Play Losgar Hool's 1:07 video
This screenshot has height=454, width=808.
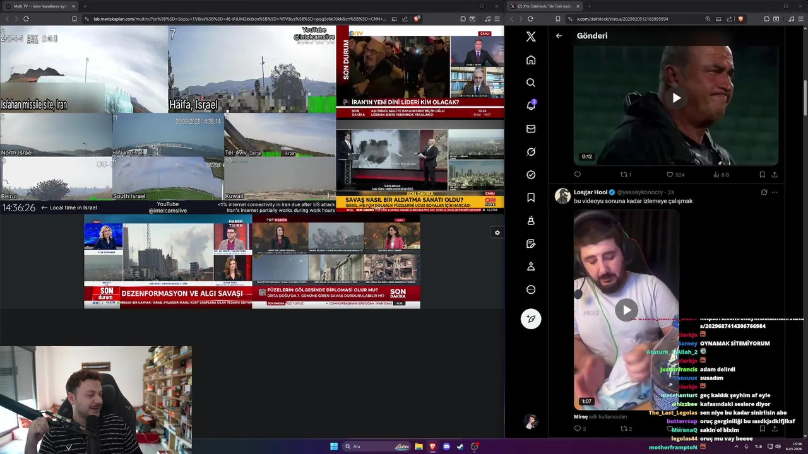point(626,310)
